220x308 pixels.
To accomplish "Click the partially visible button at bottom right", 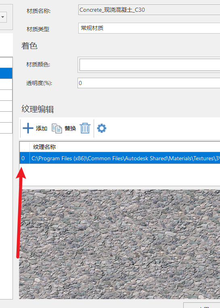I will pos(201,305).
